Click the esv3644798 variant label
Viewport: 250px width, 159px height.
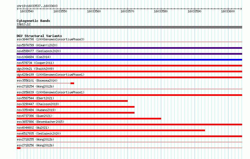tap(51, 39)
